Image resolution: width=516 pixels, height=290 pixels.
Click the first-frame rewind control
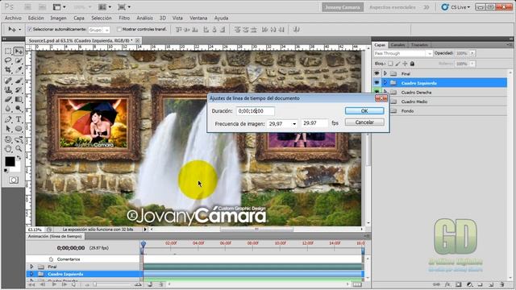pos(31,284)
